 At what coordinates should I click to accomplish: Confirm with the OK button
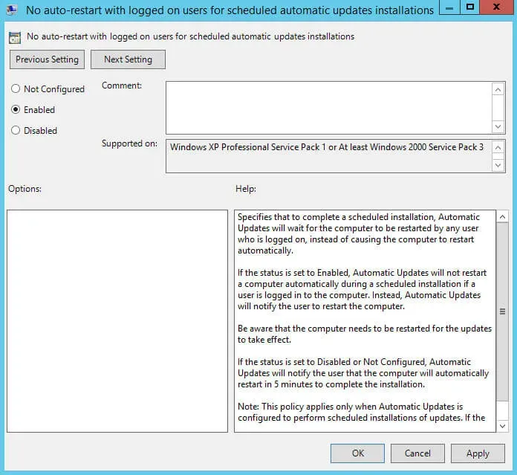(x=358, y=453)
